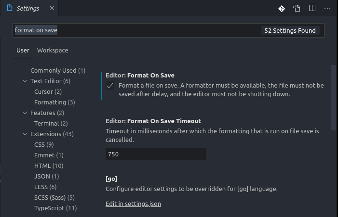The image size is (338, 217).
Task: Collapse the Extensions tree section
Action: point(25,134)
